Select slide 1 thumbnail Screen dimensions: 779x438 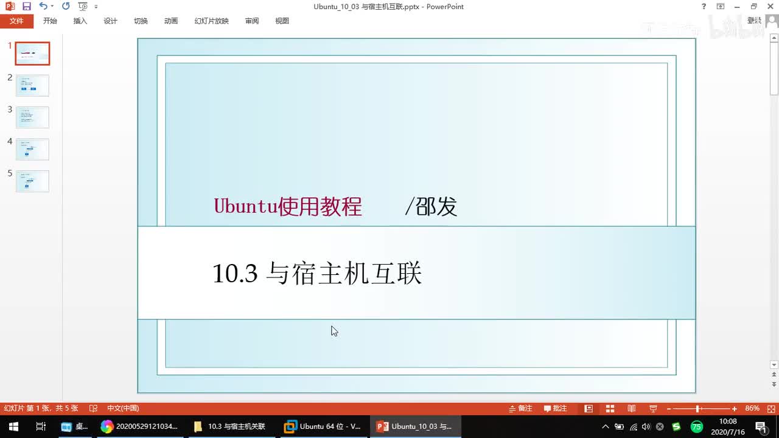point(32,54)
